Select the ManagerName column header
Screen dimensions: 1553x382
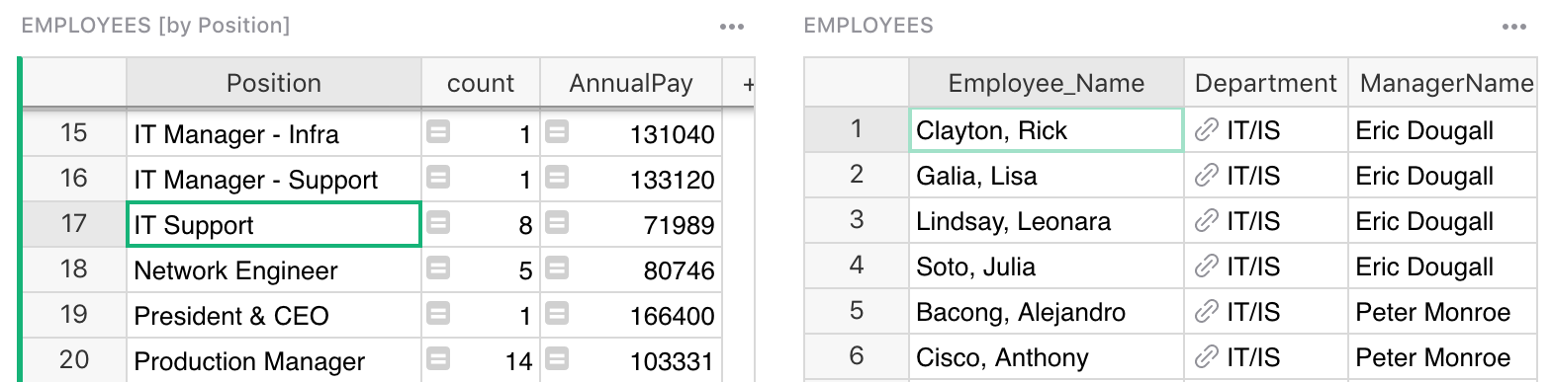(x=1443, y=83)
